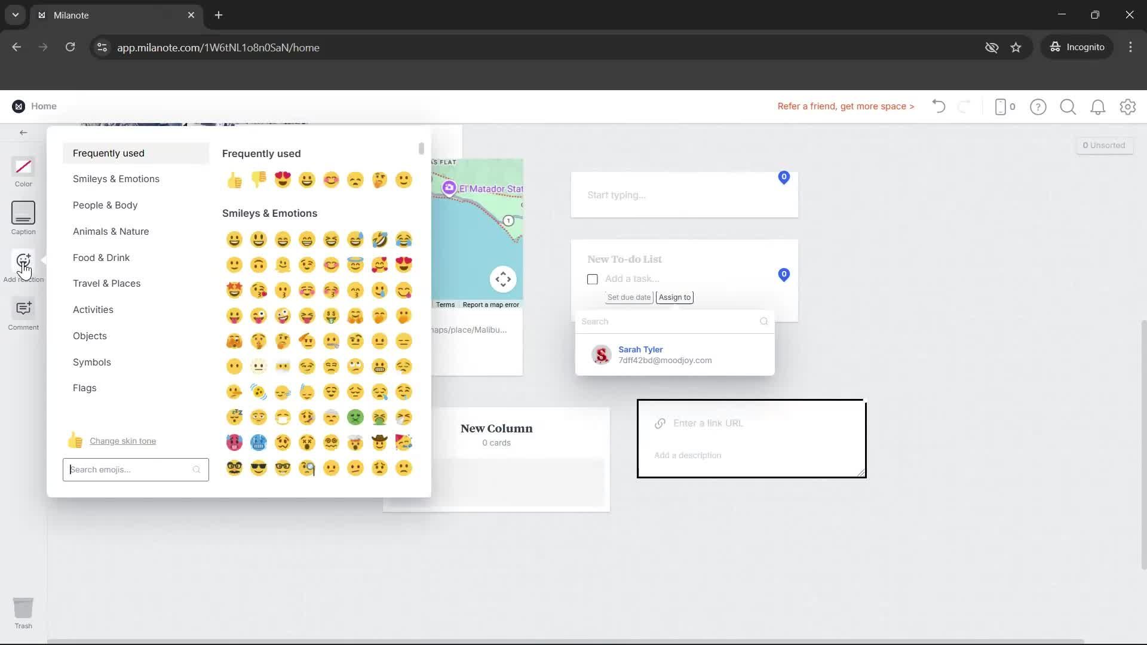
Task: Open the Help question mark icon
Action: (x=1038, y=107)
